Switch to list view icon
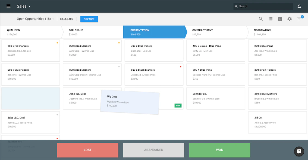Viewport: 308px width, 160px height. 271,19
